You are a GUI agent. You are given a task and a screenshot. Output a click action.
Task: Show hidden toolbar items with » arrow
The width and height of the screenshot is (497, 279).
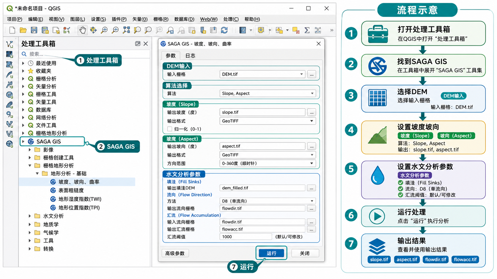[x=332, y=30]
